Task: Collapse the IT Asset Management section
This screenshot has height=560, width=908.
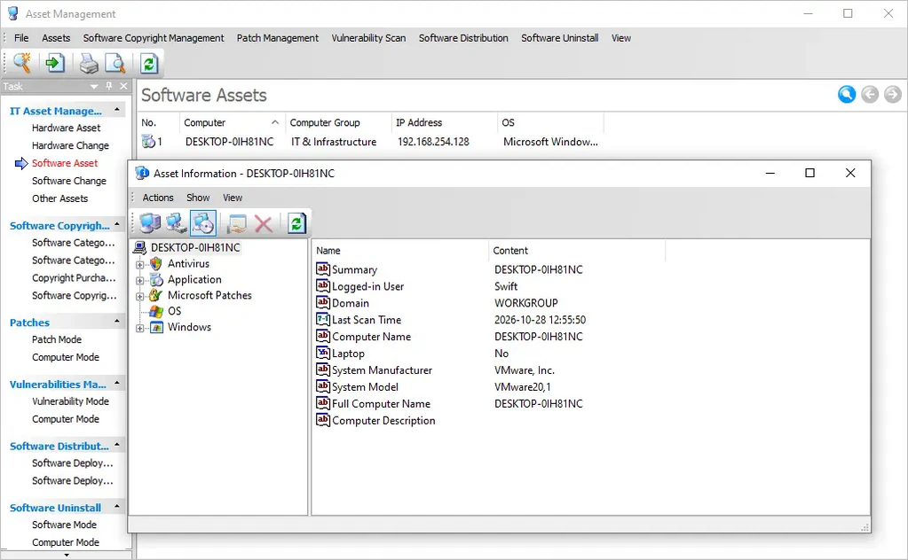Action: coord(117,110)
